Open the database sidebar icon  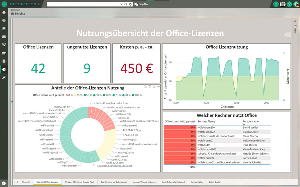(4, 61)
